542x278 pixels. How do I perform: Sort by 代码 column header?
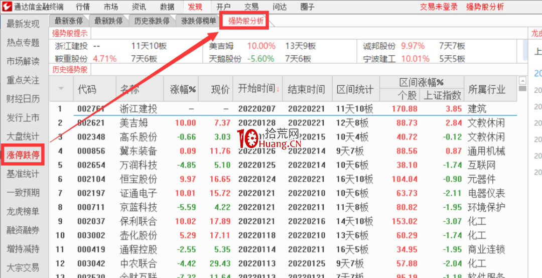95,89
